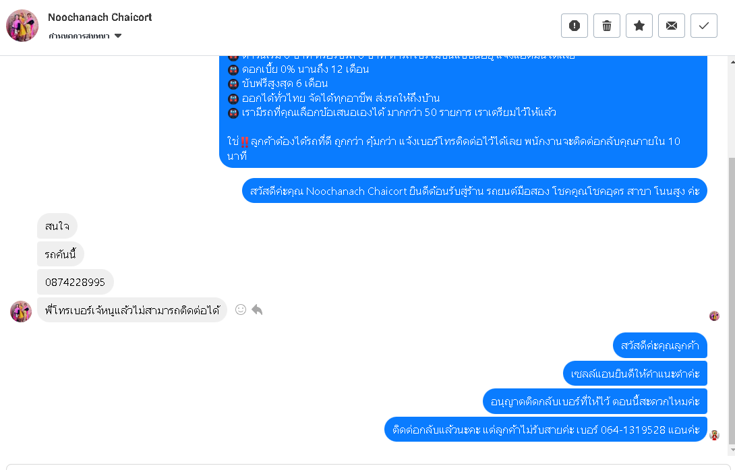Click the message containing number 064-1319528
Image resolution: width=735 pixels, height=470 pixels.
546,430
